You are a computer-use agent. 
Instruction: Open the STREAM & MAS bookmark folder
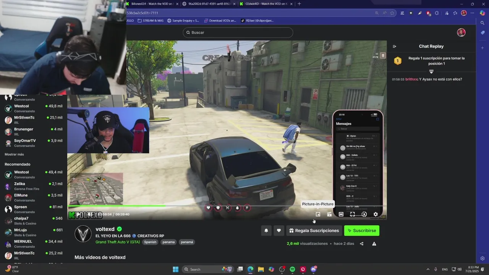pos(151,21)
